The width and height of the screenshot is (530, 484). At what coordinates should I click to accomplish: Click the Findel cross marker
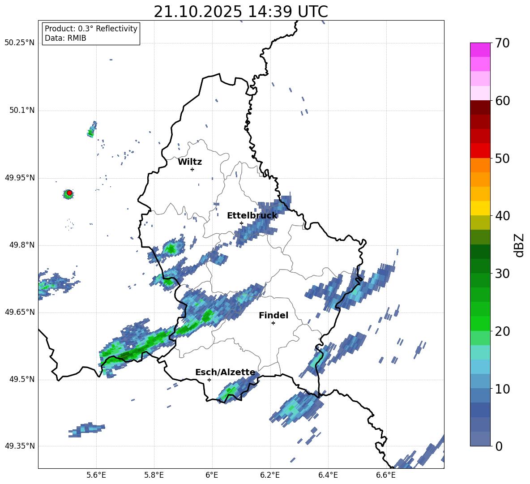click(273, 323)
